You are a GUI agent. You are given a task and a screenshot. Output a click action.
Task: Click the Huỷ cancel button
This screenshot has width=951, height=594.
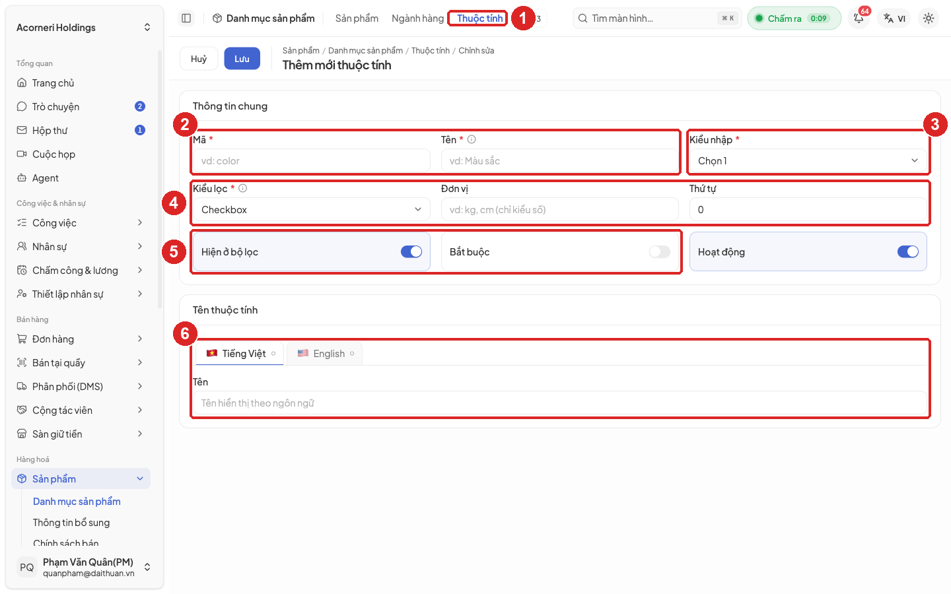coord(199,59)
